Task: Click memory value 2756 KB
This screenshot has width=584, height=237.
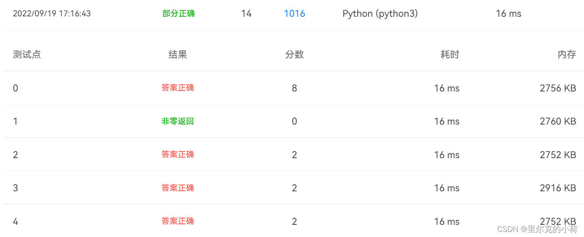Action: coord(558,88)
